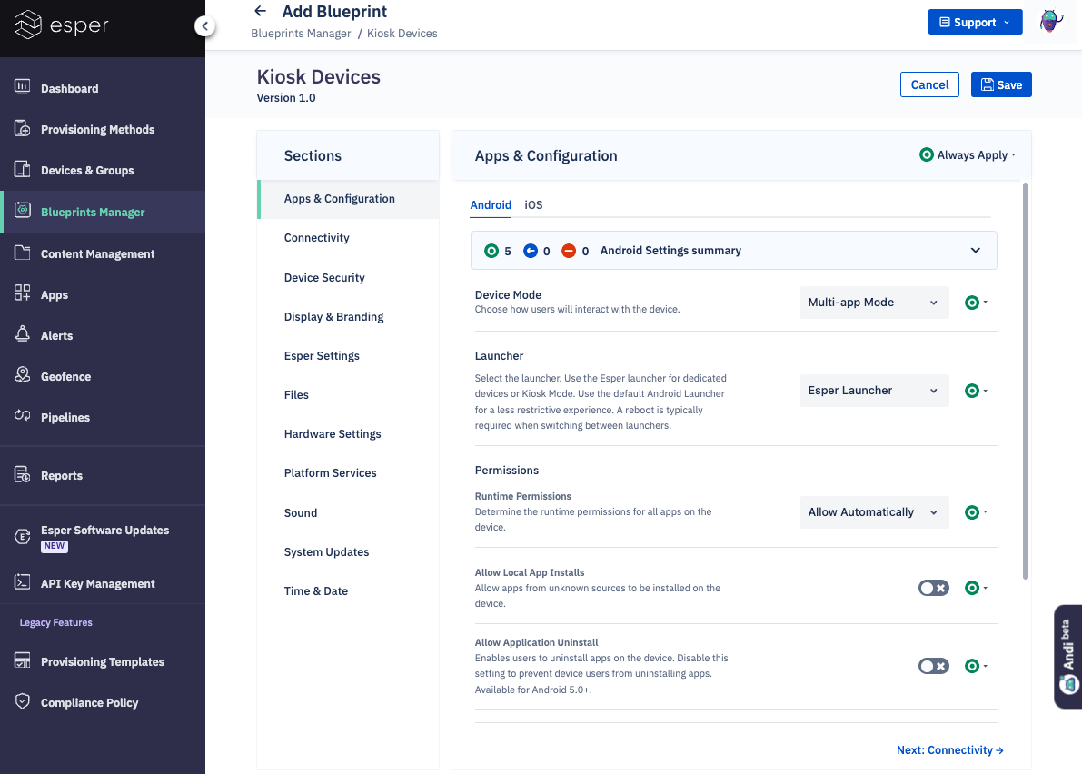Screen dimensions: 1082x774
Task: Open the Geofence sidebar item
Action: pos(63,376)
